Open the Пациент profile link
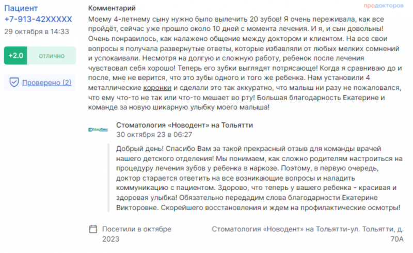 tap(21, 8)
